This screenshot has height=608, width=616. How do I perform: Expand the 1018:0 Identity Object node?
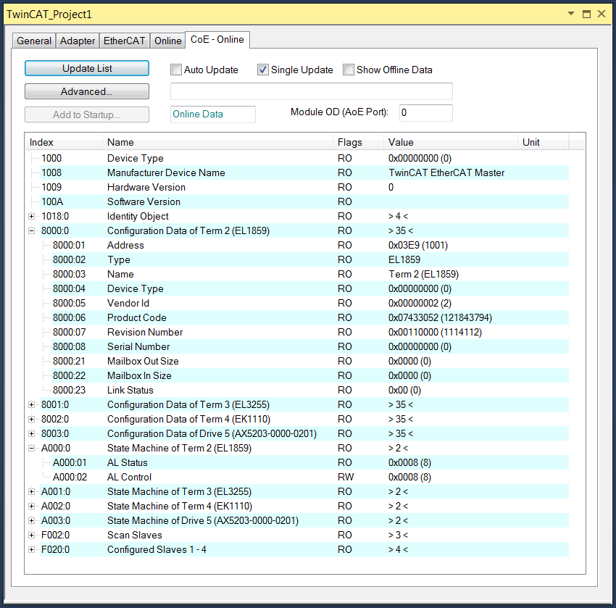point(31,217)
